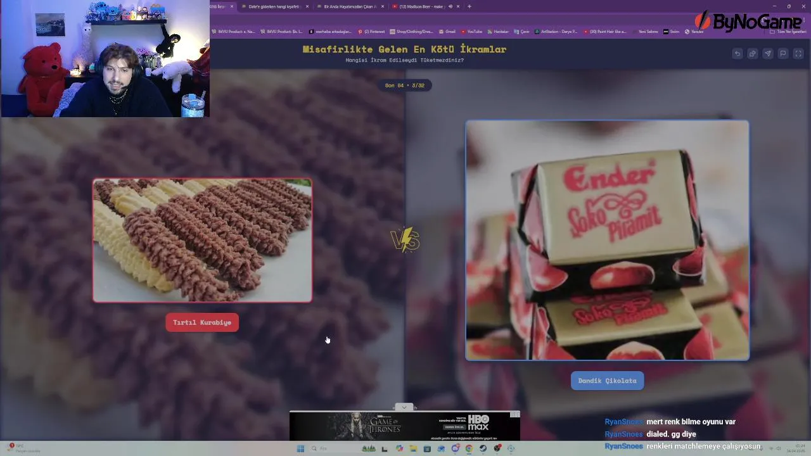This screenshot has height=456, width=811.
Task: Open the Shop/Clothing/Dress bookmark
Action: [413, 32]
